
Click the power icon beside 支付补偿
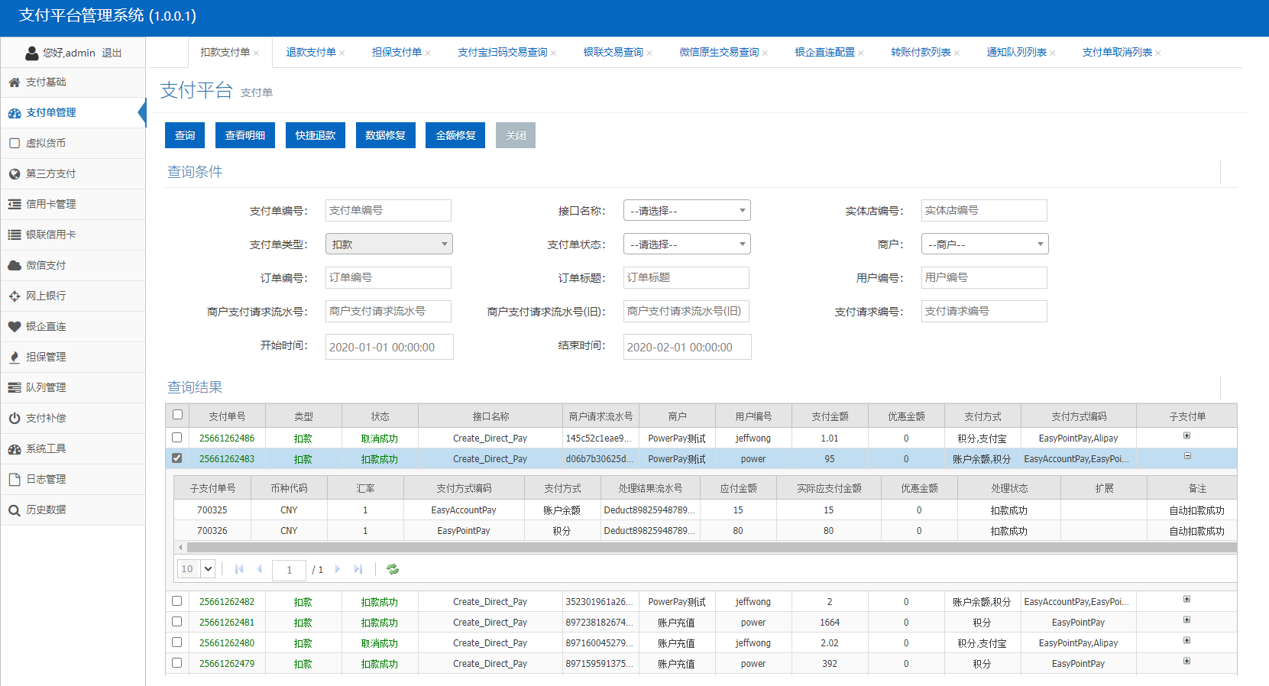click(x=15, y=419)
